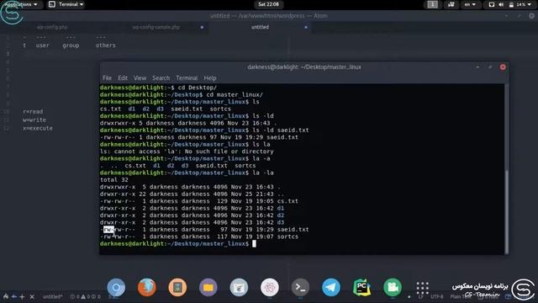Screen dimensions: 538x303
Task: Open the system menu arrow beside battery
Action: point(530,4)
